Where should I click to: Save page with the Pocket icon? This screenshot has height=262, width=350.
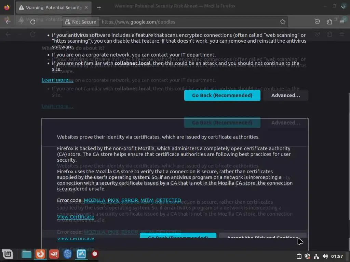coord(317,21)
